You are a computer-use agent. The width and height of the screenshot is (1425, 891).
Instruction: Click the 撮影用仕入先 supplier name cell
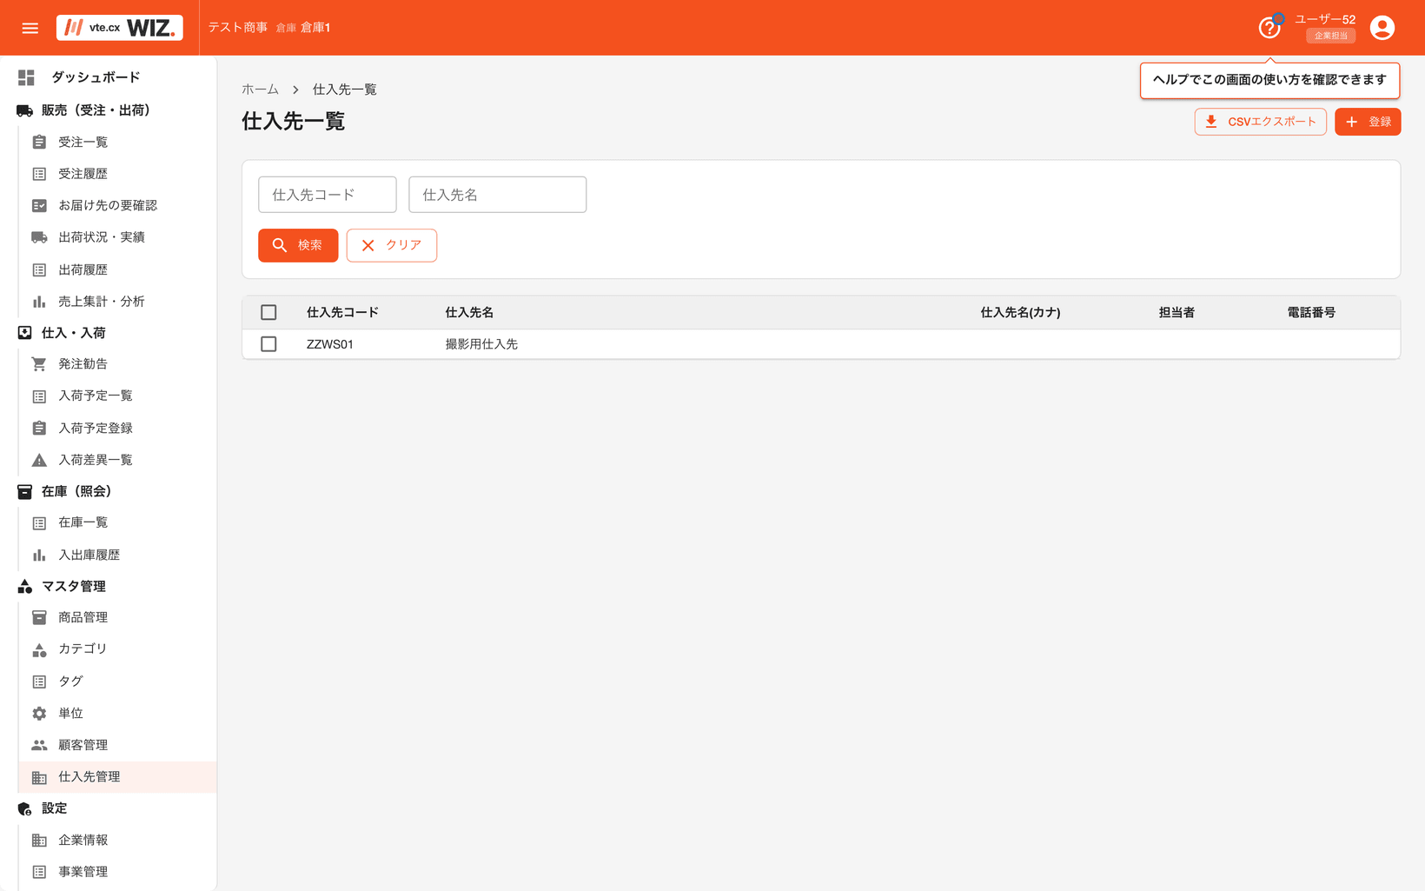481,344
